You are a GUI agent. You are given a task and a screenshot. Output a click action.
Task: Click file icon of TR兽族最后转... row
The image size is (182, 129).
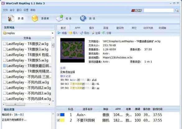pos(4,66)
